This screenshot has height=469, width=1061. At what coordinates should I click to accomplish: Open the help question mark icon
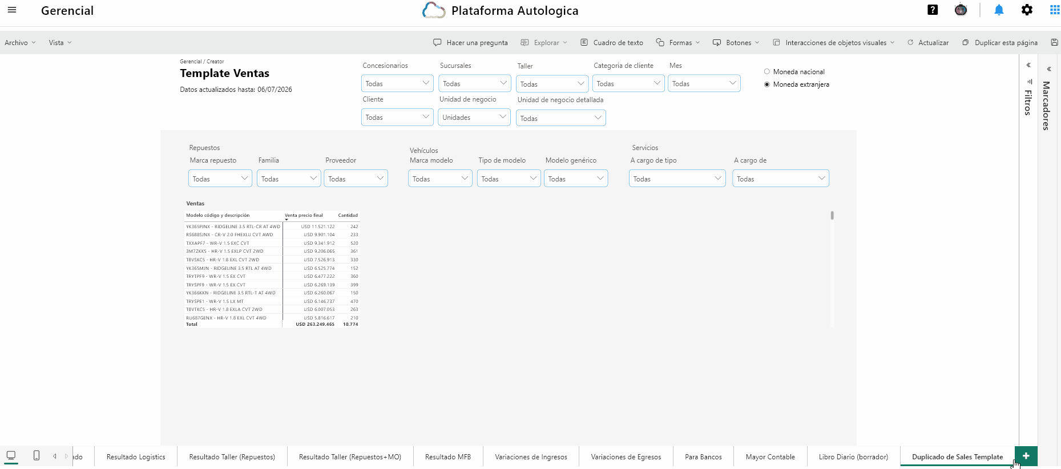(933, 10)
